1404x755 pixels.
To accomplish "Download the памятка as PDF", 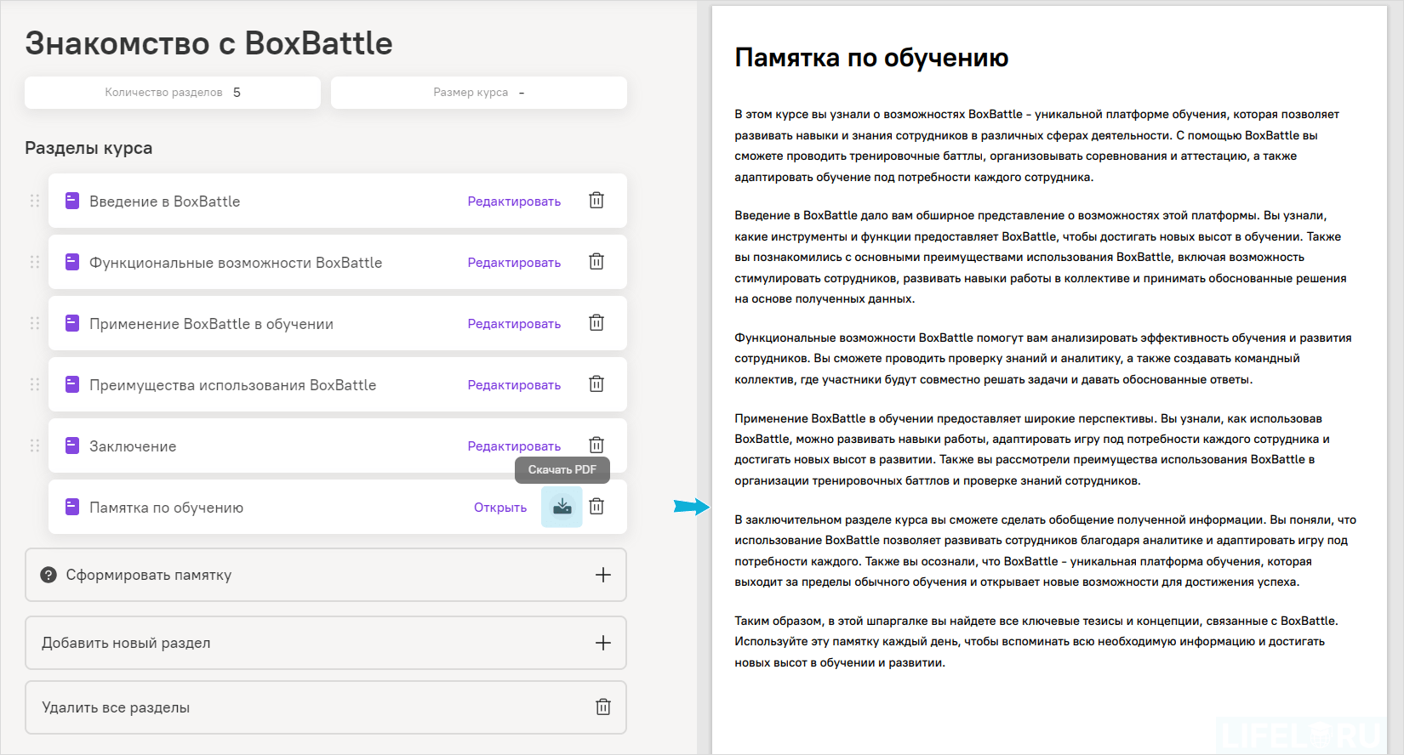I will [562, 507].
